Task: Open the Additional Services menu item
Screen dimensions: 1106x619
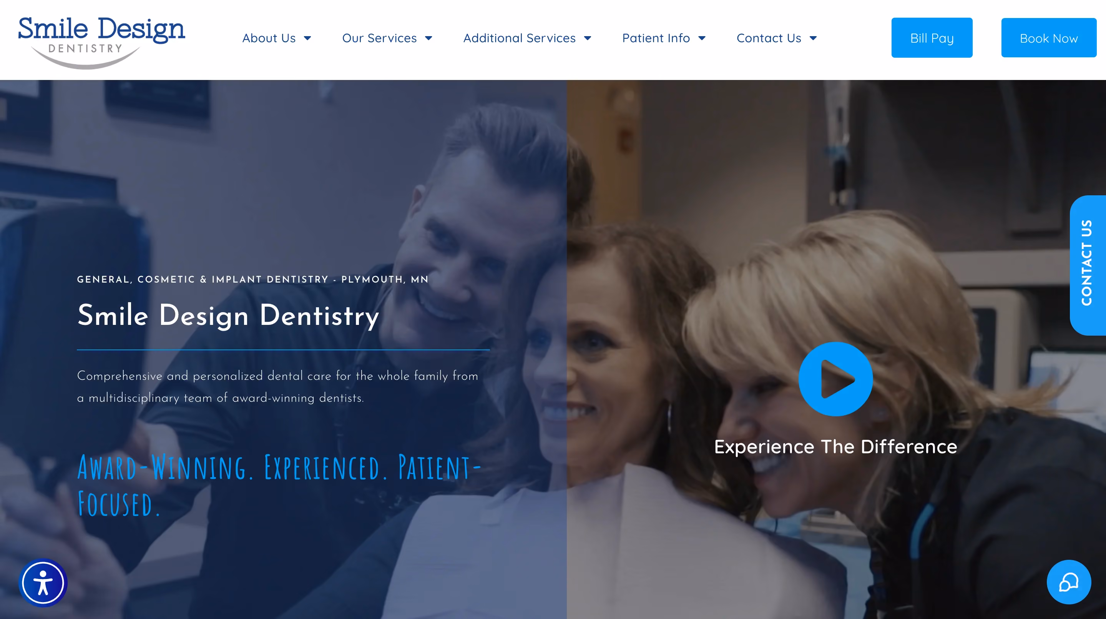Action: click(x=519, y=38)
